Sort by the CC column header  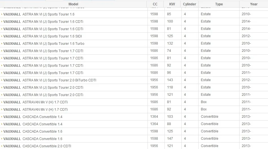[155, 4]
